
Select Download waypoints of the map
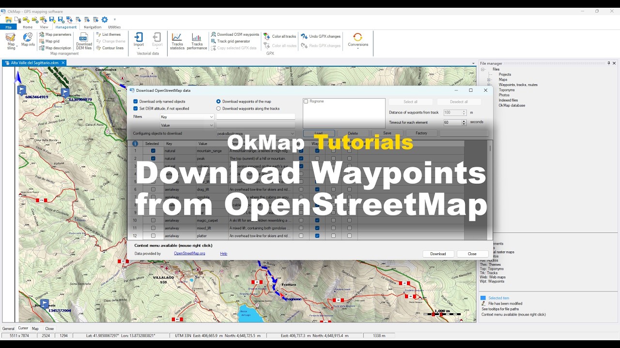pyautogui.click(x=218, y=101)
